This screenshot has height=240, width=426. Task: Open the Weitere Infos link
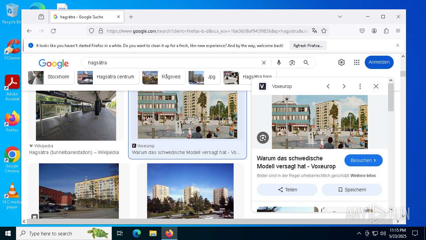coord(363,176)
